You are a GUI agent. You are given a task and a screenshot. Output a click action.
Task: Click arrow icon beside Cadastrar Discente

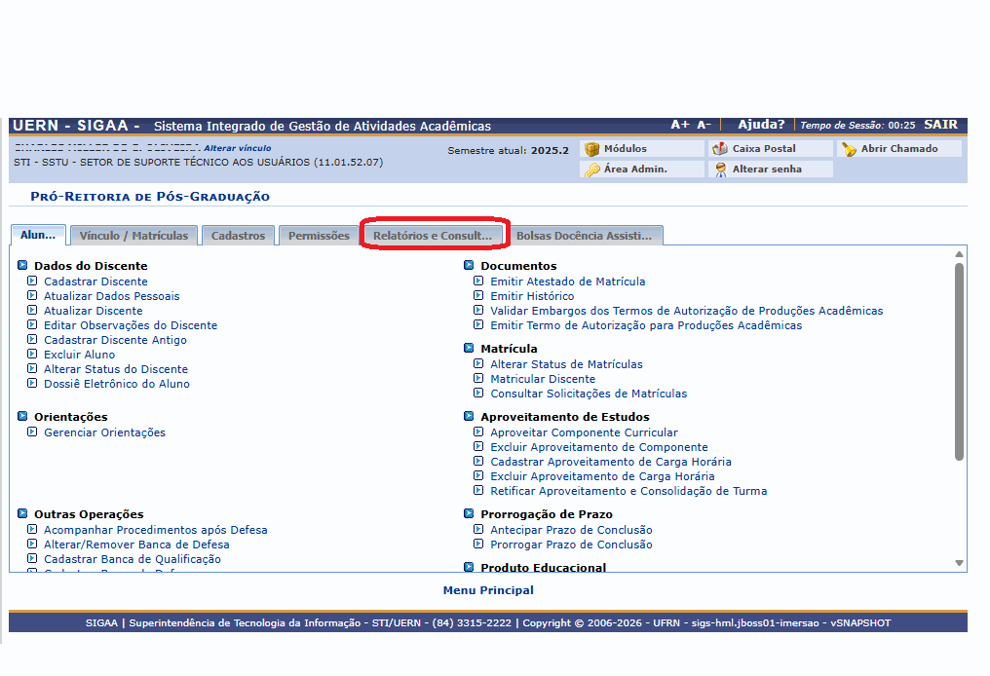pos(32,282)
